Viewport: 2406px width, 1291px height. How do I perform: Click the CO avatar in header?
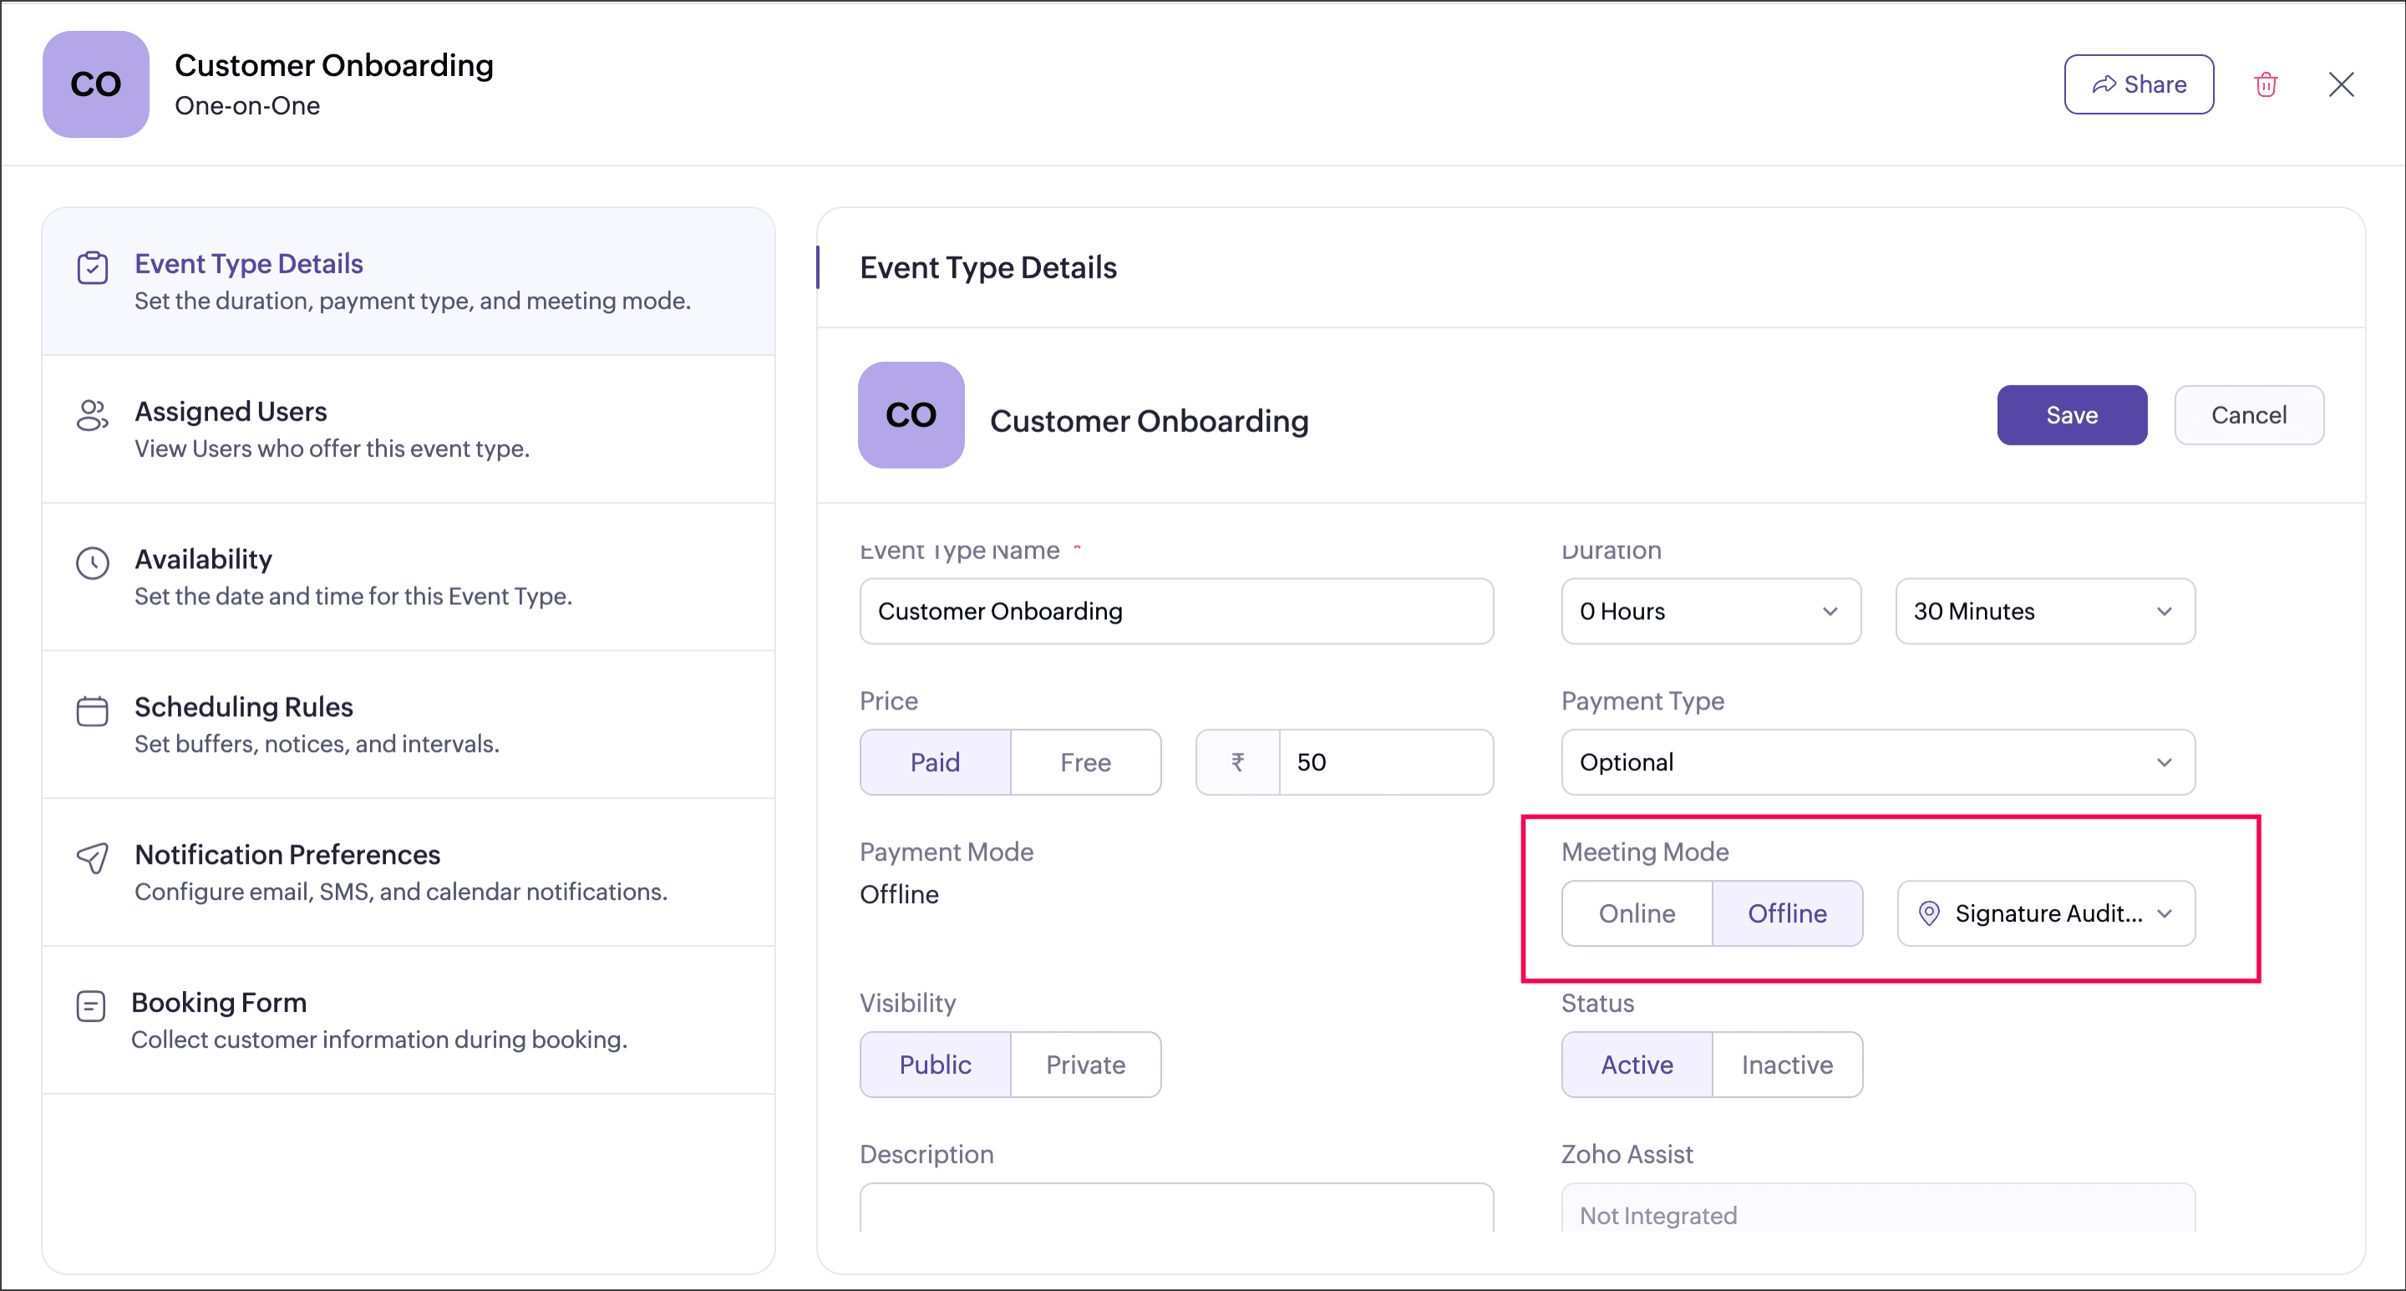pos(95,84)
